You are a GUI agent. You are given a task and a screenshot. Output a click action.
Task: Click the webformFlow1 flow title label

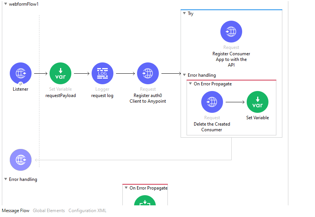(24, 4)
